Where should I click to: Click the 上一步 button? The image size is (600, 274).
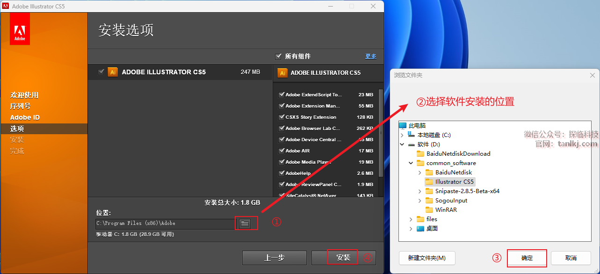[275, 258]
